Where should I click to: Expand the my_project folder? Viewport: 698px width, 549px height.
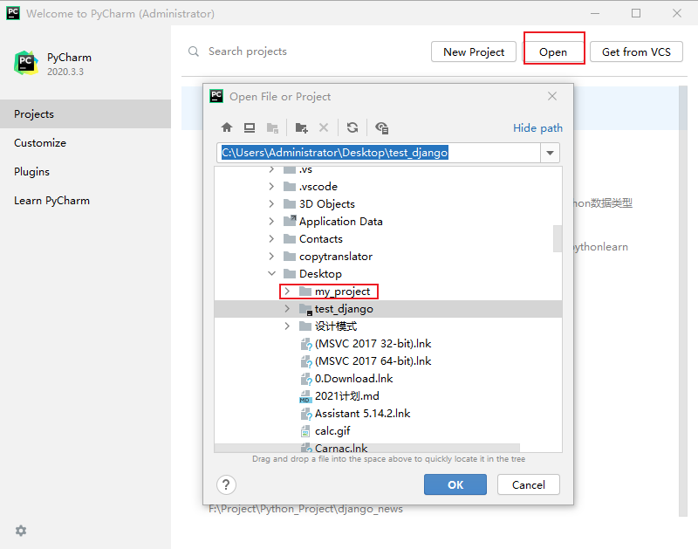point(287,292)
